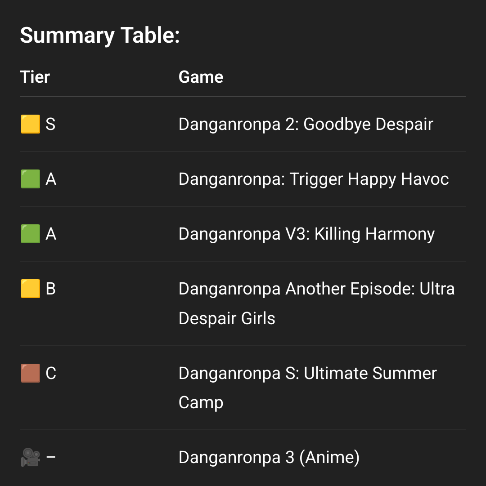This screenshot has width=486, height=486.
Task: Click Danganronpa S: Ultimate Summer Camp entry
Action: tap(308, 388)
